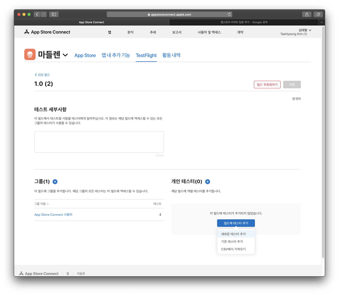Click the 저장 button

click(x=292, y=85)
